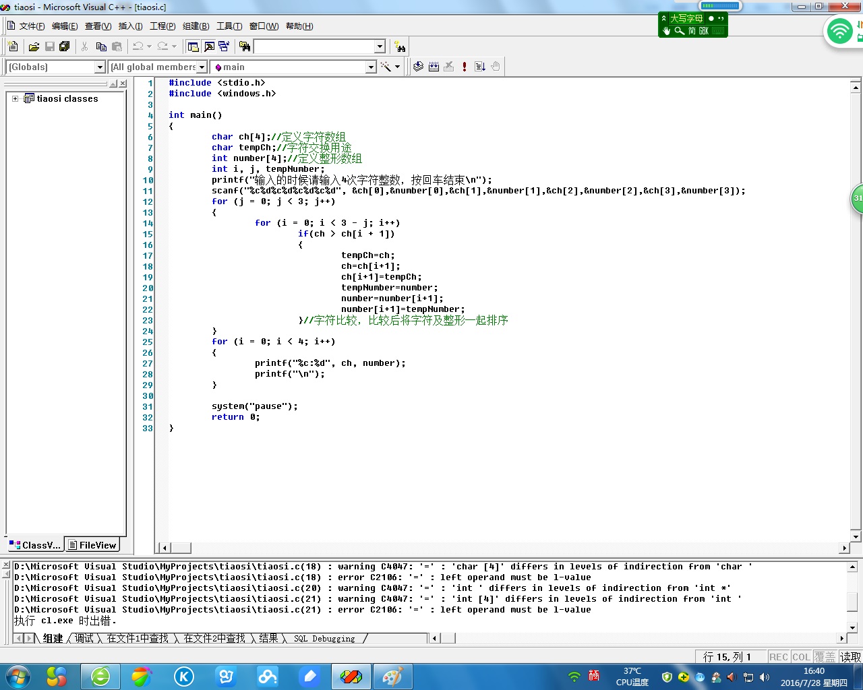Click the New Text File toolbar icon
Viewport: 863px width, 690px height.
(13, 46)
